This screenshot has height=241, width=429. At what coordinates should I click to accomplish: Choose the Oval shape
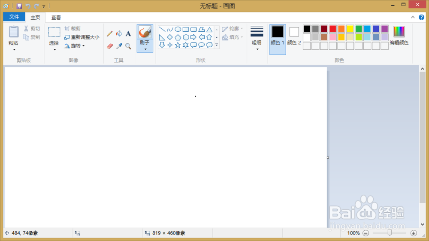(178, 29)
